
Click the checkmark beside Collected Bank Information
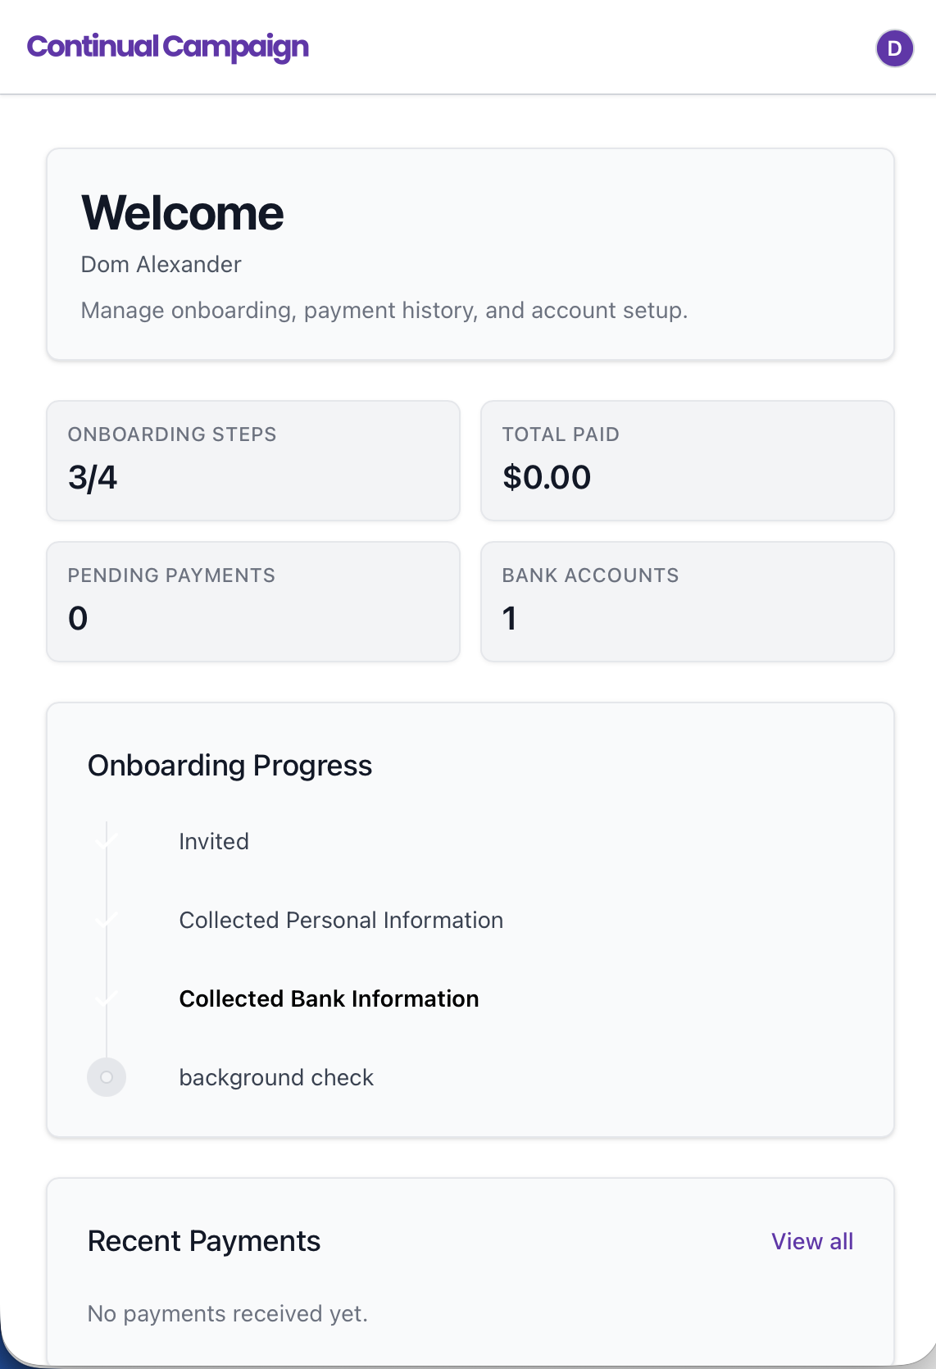[106, 998]
